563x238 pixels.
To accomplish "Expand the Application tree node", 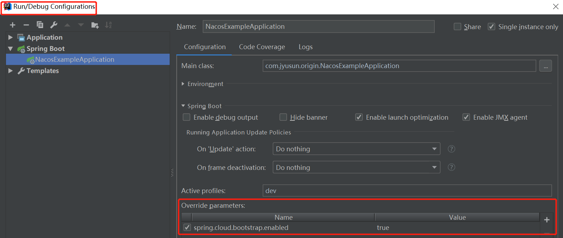I will pyautogui.click(x=11, y=37).
